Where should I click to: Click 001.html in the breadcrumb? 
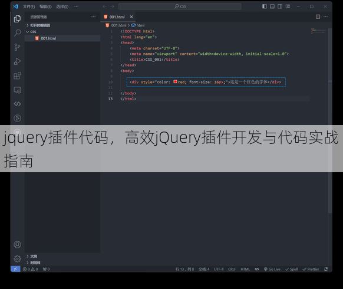pyautogui.click(x=118, y=25)
